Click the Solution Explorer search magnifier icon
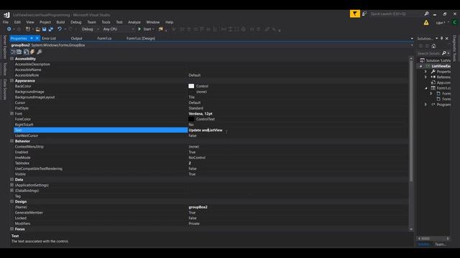 (444, 53)
